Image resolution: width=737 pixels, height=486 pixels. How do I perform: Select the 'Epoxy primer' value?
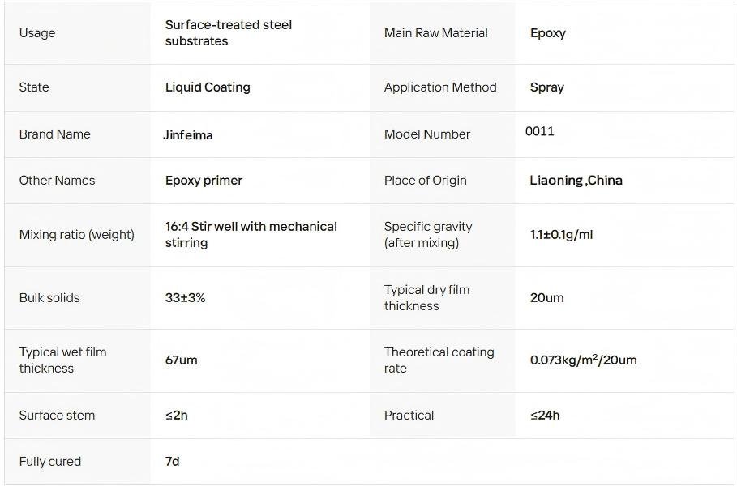point(204,181)
